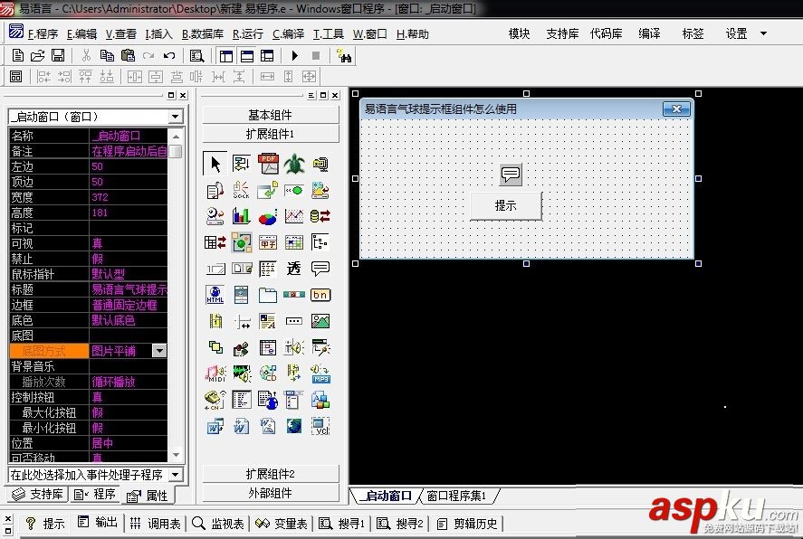This screenshot has height=539, width=803.
Task: Pick the HTML browser component icon
Action: point(215,295)
